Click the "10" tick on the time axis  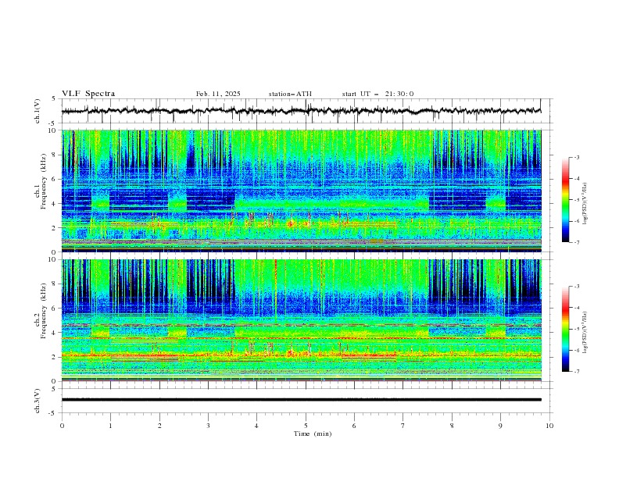click(x=549, y=426)
